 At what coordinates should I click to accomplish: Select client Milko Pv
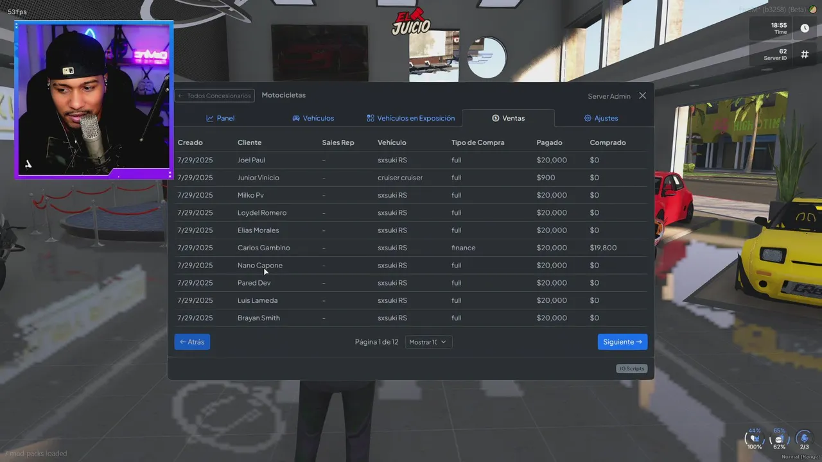tap(250, 195)
